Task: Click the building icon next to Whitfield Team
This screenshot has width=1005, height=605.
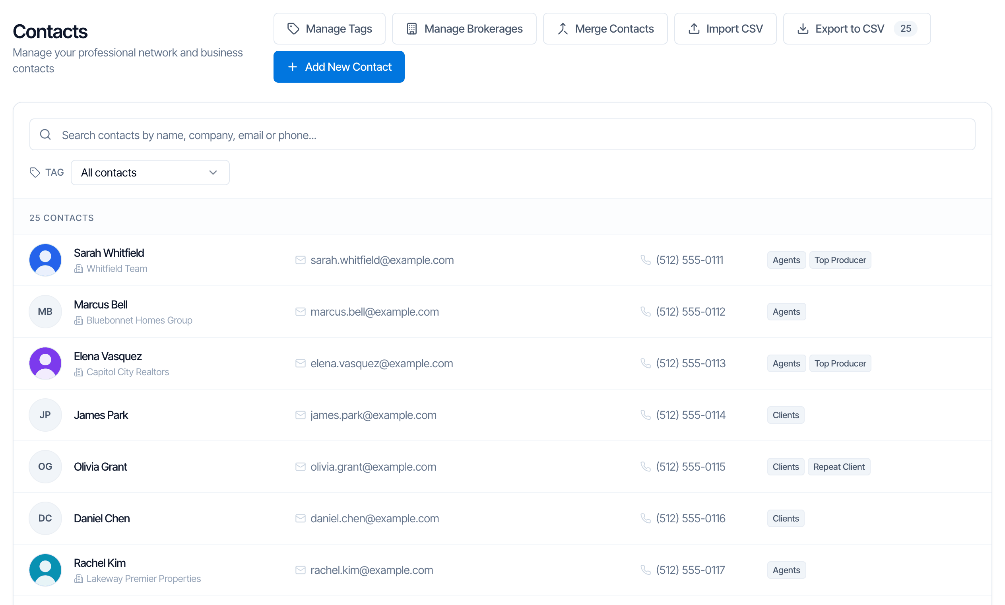Action: (x=79, y=269)
